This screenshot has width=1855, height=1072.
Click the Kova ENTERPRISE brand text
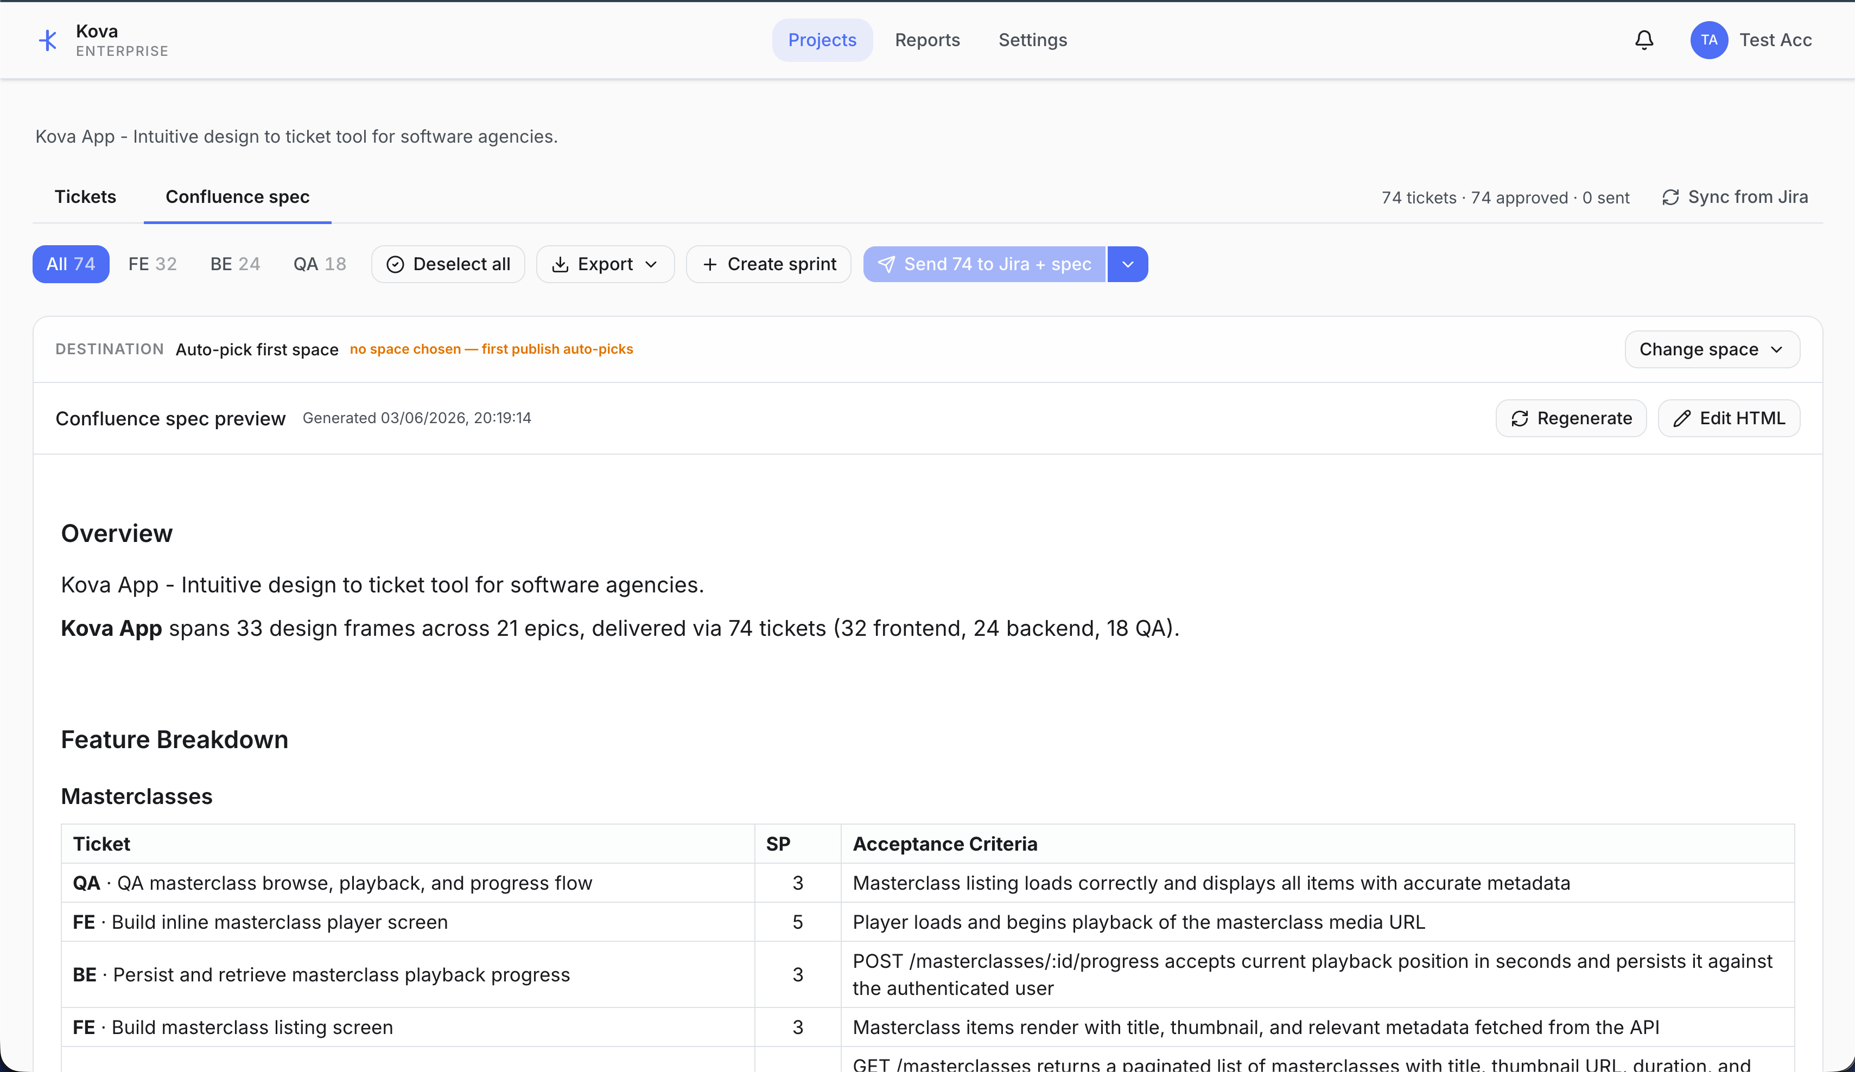[122, 40]
